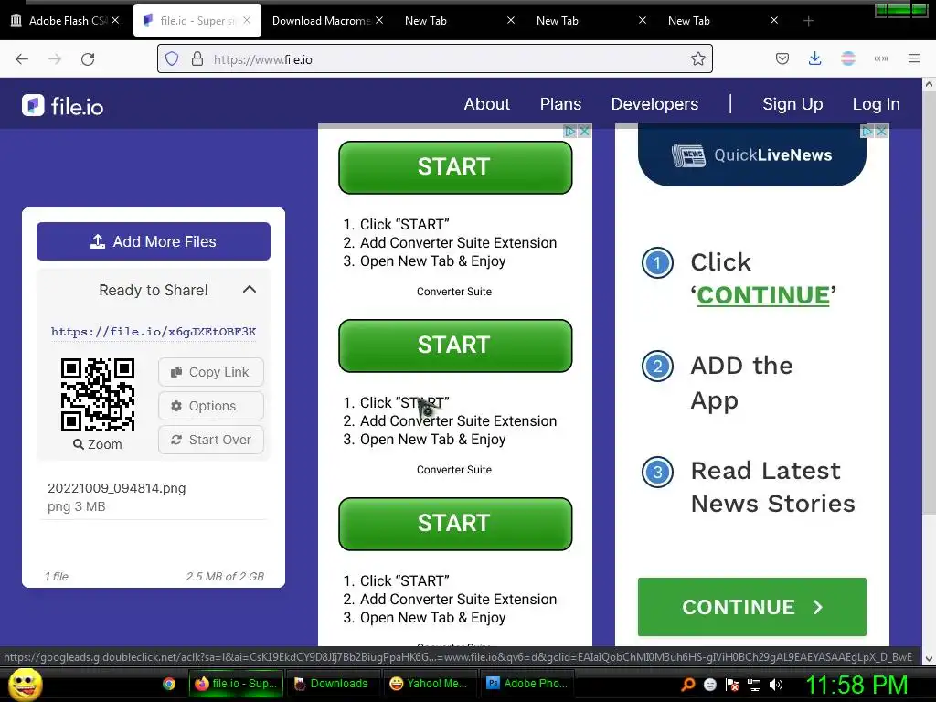Open the shield tracking protection icon

172,59
